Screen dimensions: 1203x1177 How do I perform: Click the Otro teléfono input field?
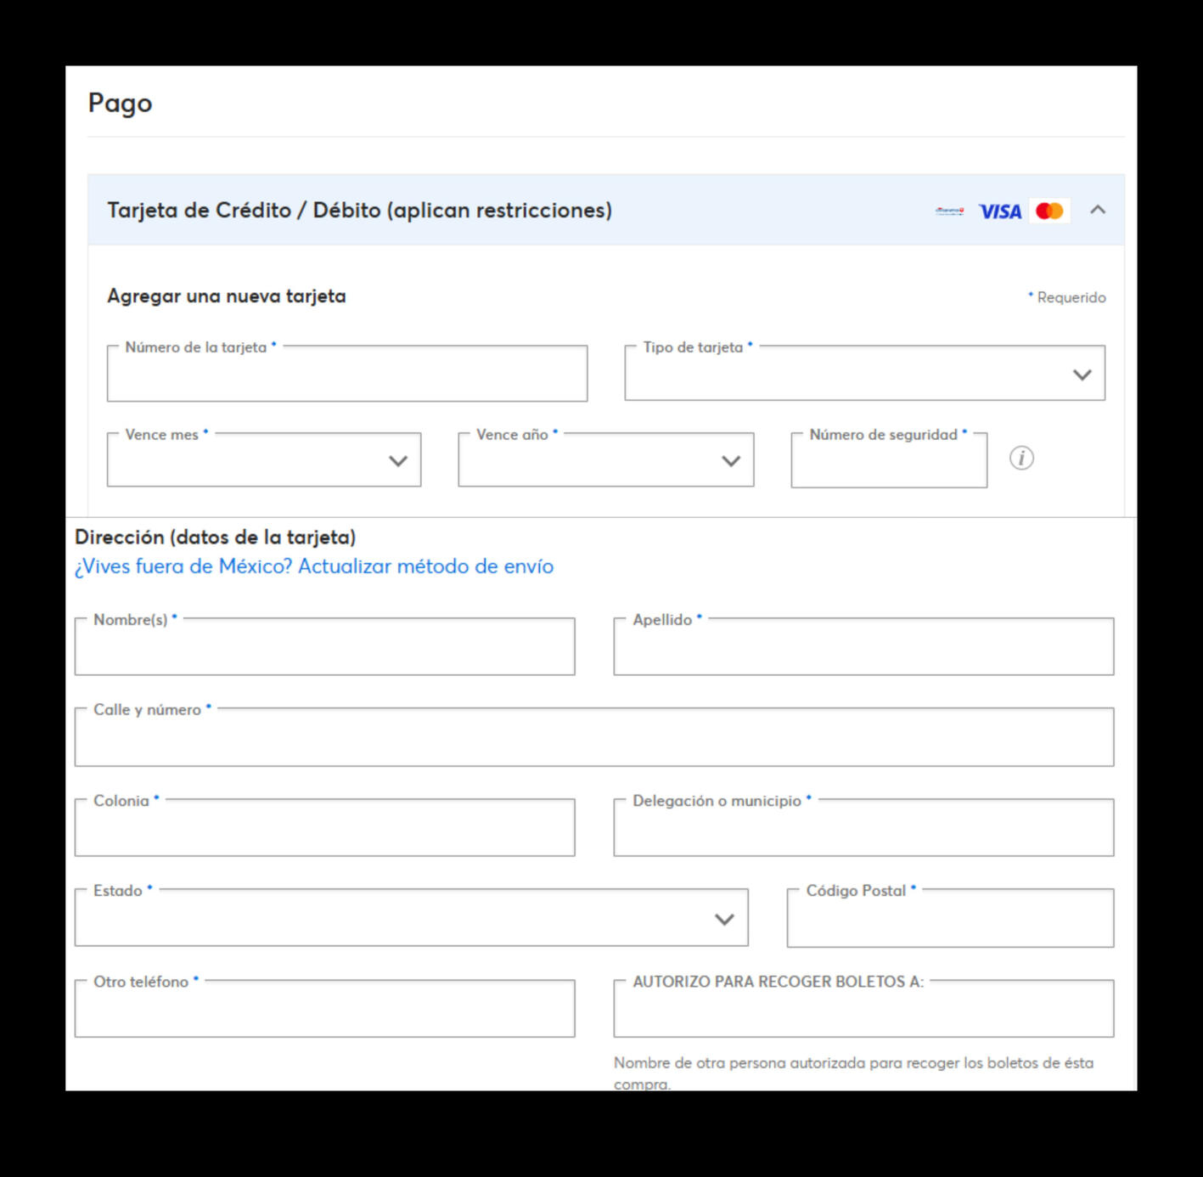tap(324, 1009)
